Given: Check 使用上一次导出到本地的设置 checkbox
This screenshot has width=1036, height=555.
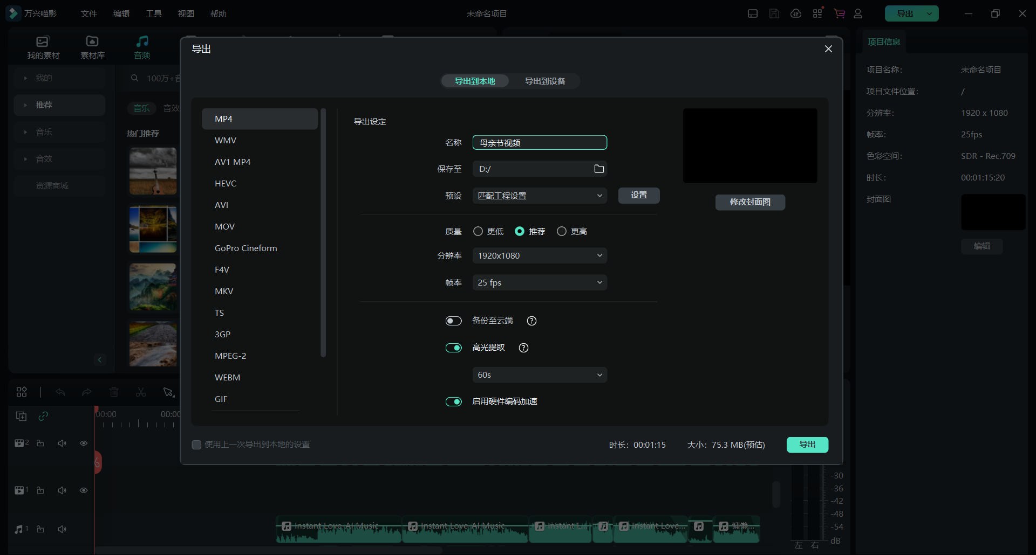Looking at the screenshot, I should 196,445.
